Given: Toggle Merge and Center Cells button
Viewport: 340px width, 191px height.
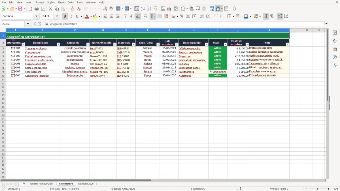Looking at the screenshot, I should coord(153,16).
